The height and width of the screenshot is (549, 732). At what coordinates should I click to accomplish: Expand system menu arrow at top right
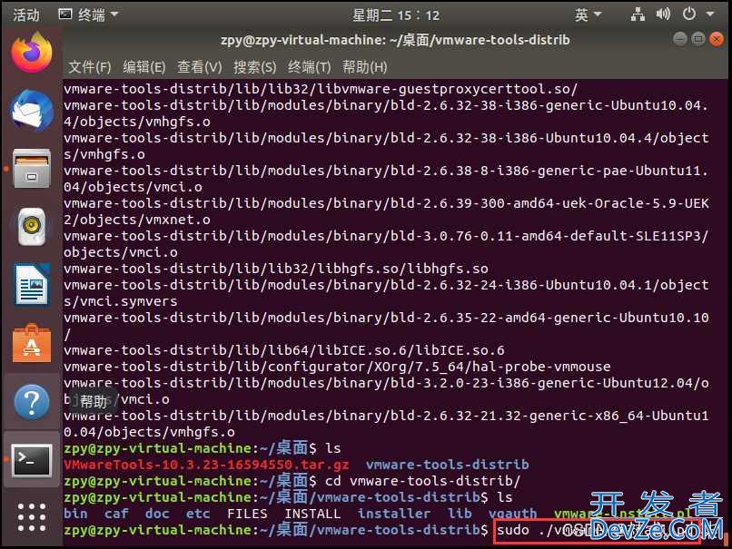point(710,15)
